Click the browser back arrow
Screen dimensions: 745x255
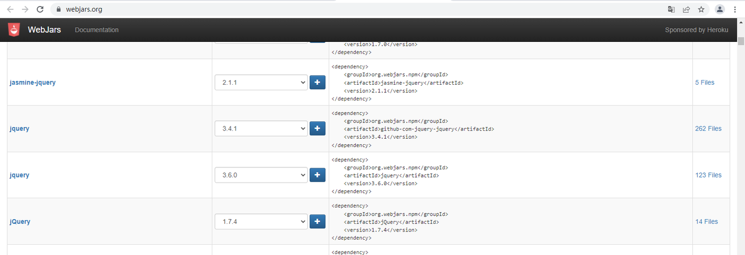pos(10,9)
